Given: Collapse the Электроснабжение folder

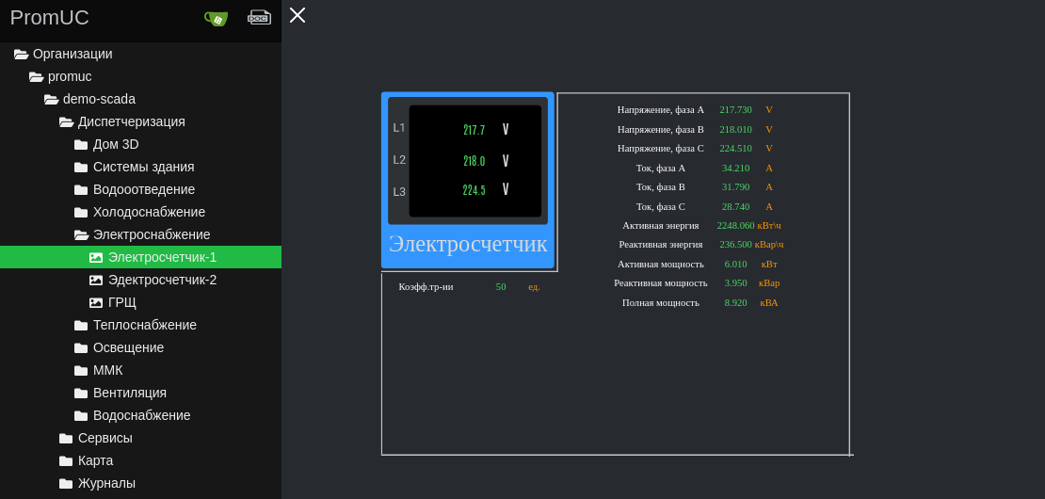Looking at the screenshot, I should pos(81,234).
